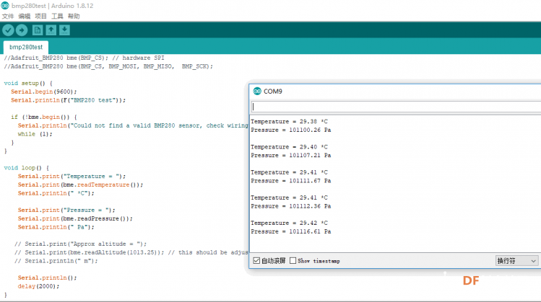Click the Open sketch toolbar icon
The width and height of the screenshot is (541, 302).
tap(51, 30)
